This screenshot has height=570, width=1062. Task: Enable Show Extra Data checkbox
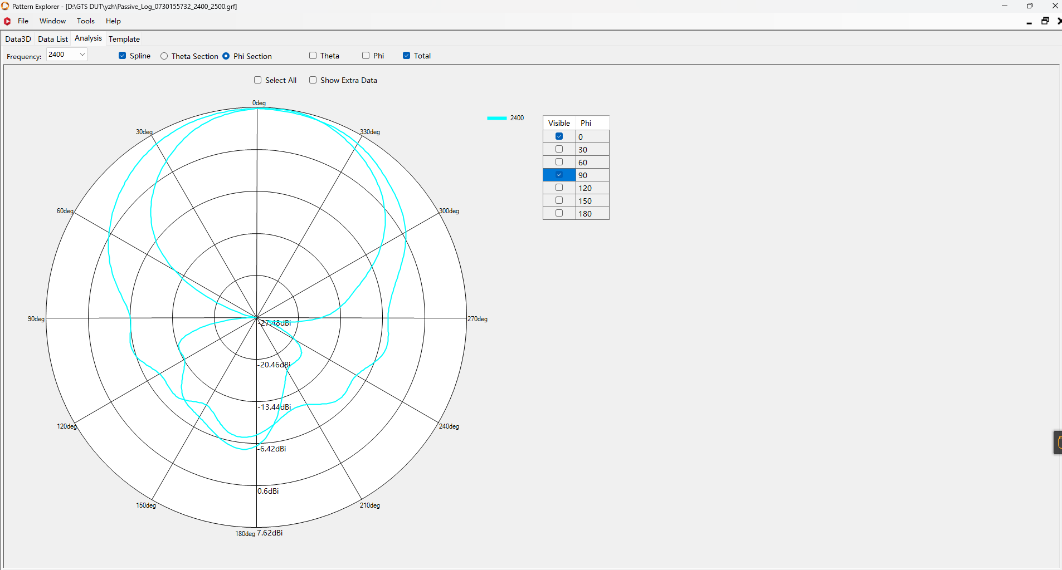point(313,80)
